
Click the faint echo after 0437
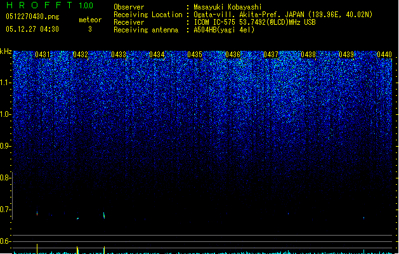click(x=288, y=214)
